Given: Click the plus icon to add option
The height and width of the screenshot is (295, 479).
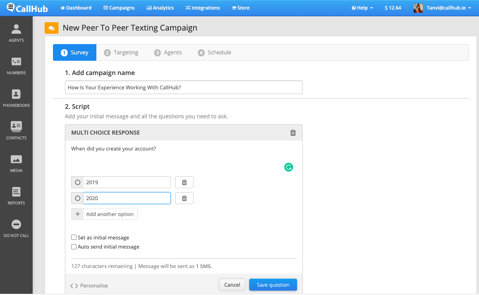Looking at the screenshot, I should 78,214.
